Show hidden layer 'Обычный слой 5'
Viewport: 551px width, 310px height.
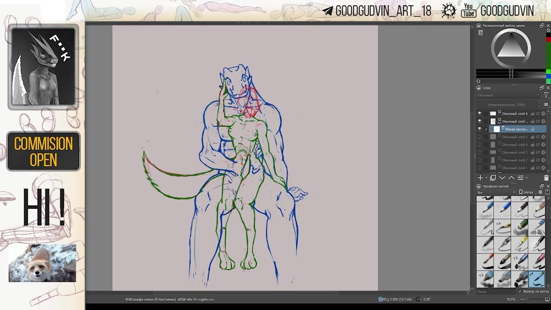click(x=480, y=137)
